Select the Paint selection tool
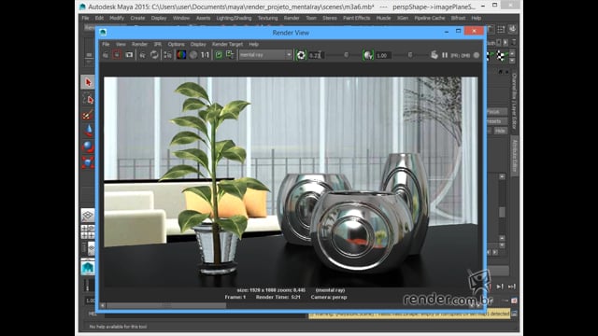The height and width of the screenshot is (336, 598). coord(88,114)
